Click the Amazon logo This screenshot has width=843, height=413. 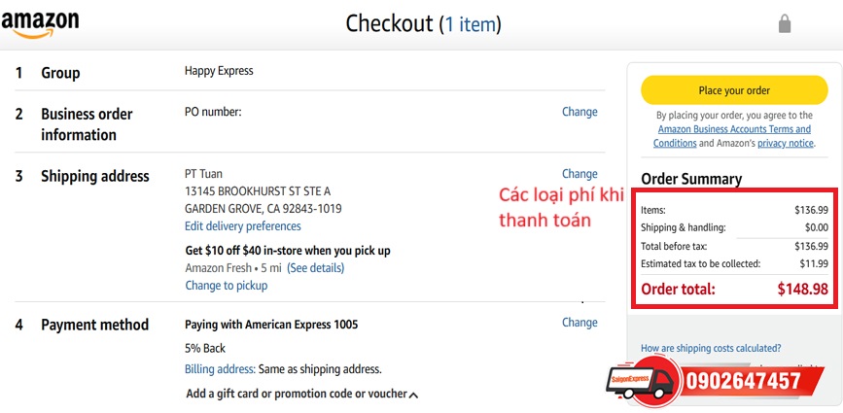[40, 24]
